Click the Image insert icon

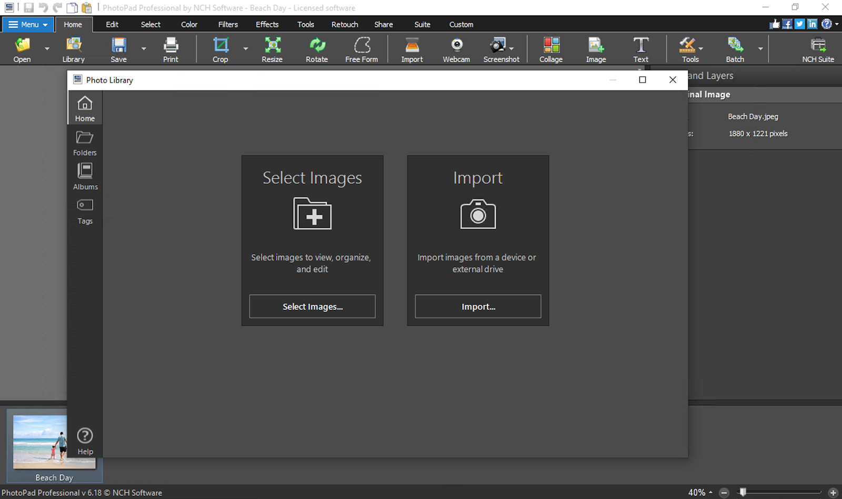(x=596, y=45)
